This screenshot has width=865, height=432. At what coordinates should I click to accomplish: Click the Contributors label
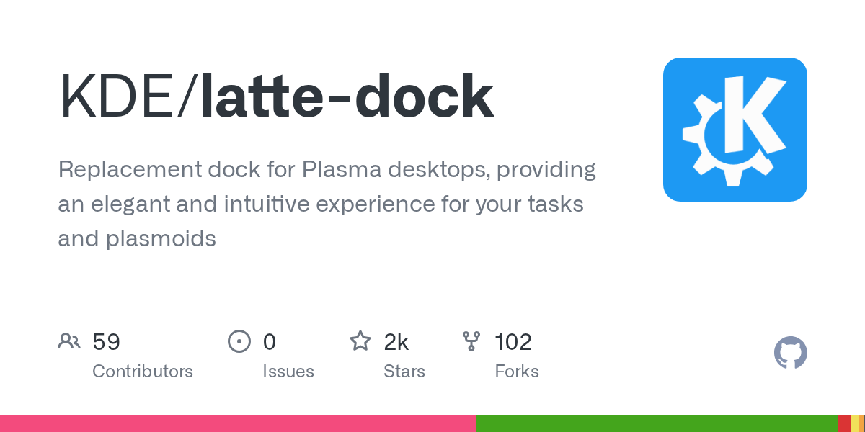pyautogui.click(x=143, y=372)
